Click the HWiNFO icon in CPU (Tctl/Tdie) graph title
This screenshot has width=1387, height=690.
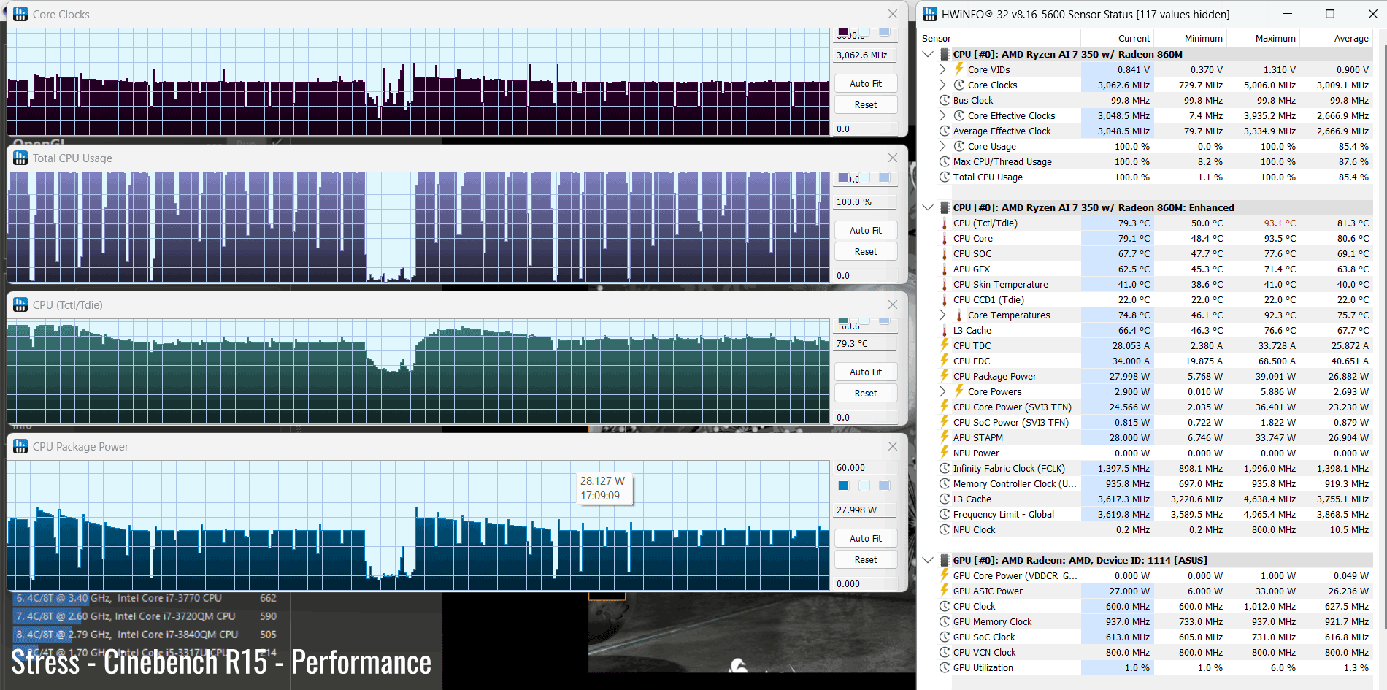(x=20, y=304)
